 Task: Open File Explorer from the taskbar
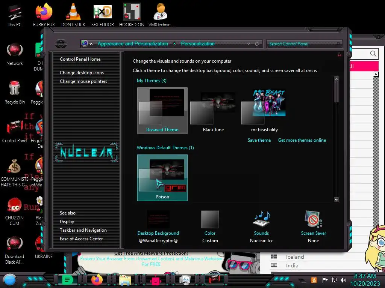click(x=125, y=280)
